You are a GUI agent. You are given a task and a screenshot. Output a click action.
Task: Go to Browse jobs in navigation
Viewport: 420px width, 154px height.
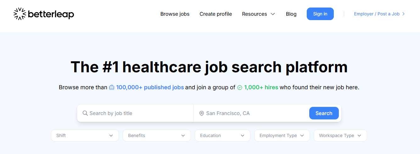175,14
